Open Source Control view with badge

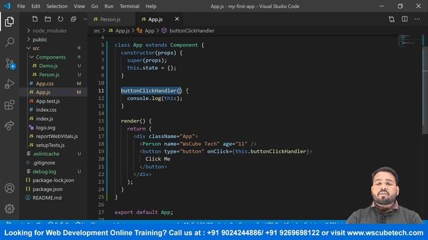coord(10,64)
